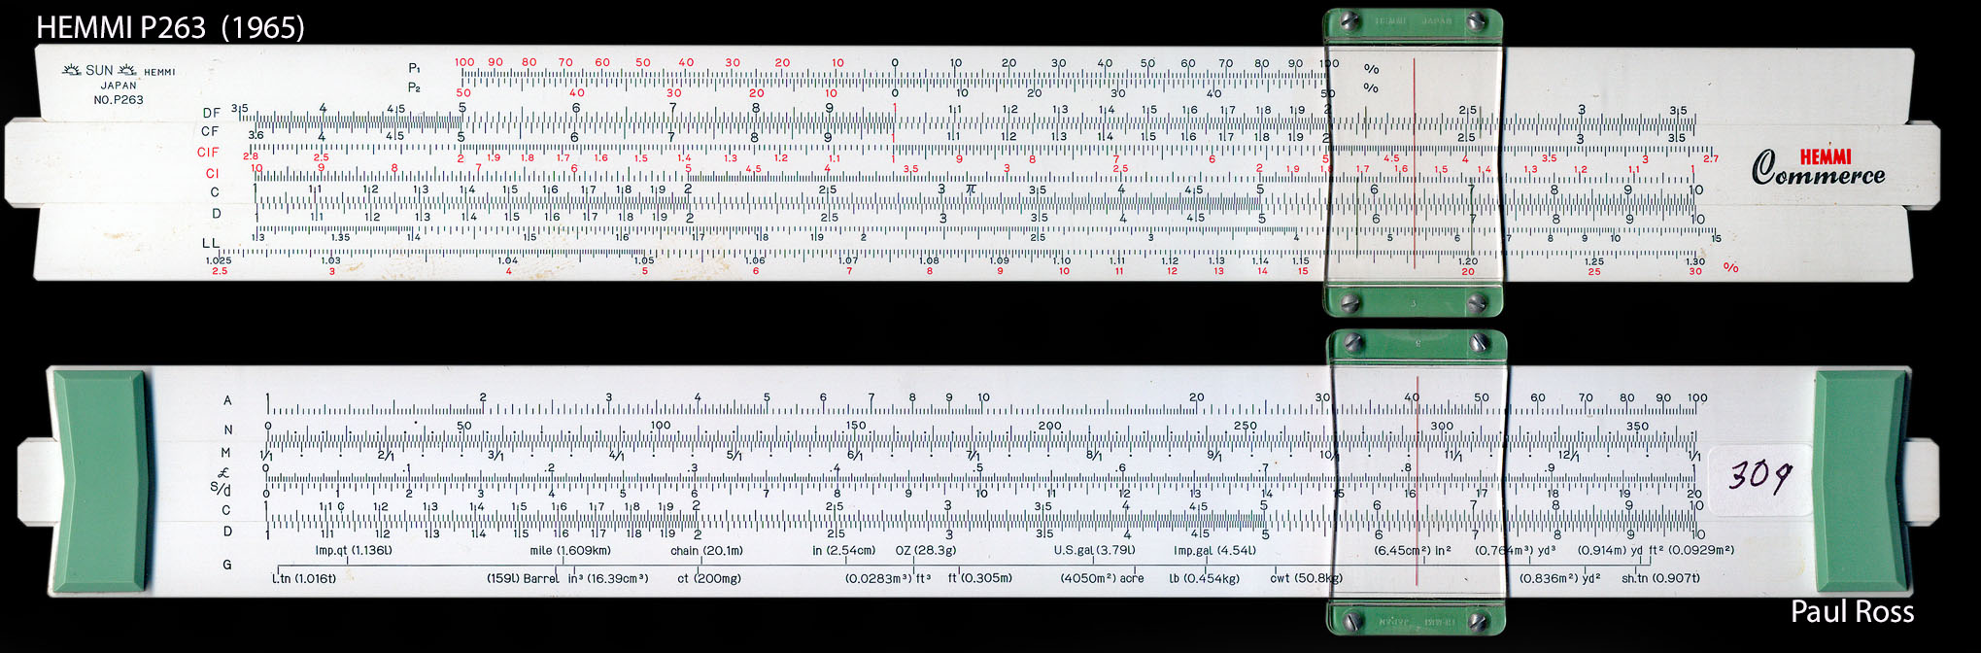1981x653 pixels.
Task: Select the CF scale label
Action: pyautogui.click(x=211, y=131)
